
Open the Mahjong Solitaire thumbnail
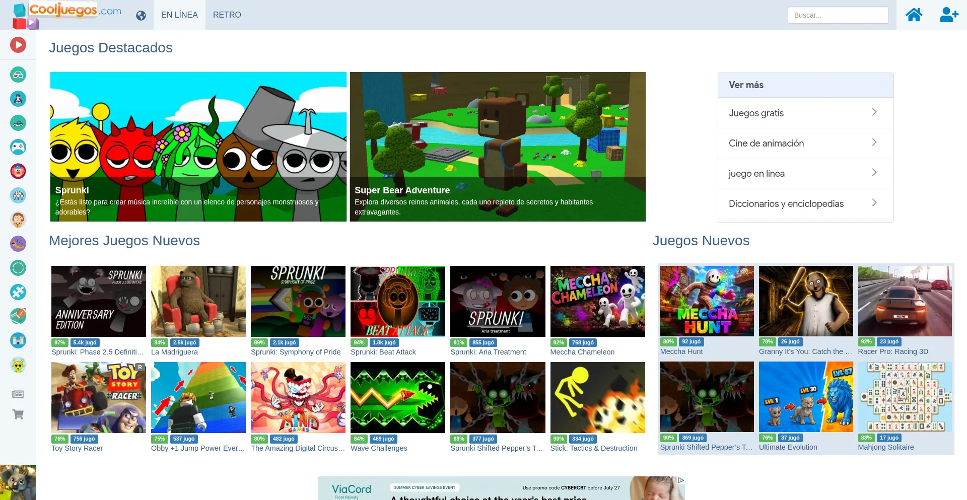pos(905,397)
